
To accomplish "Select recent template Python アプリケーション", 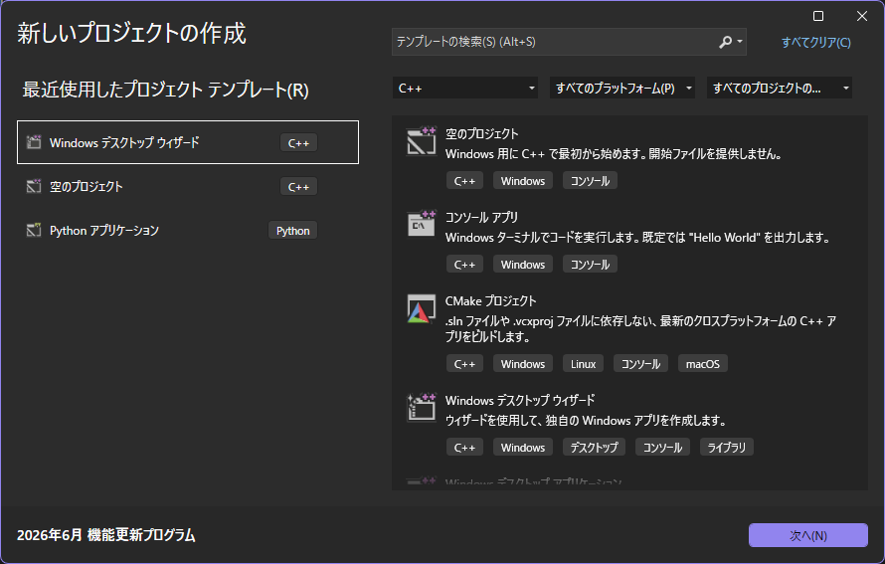I will (x=188, y=231).
